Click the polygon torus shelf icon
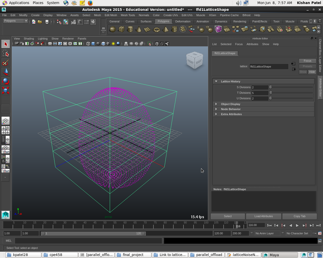Image resolution: width=323 pixels, height=258 pixels. [156, 29]
